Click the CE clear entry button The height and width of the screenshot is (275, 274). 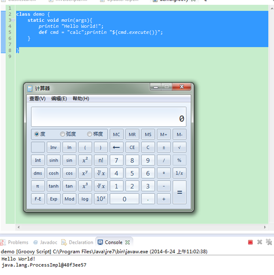[132, 147]
